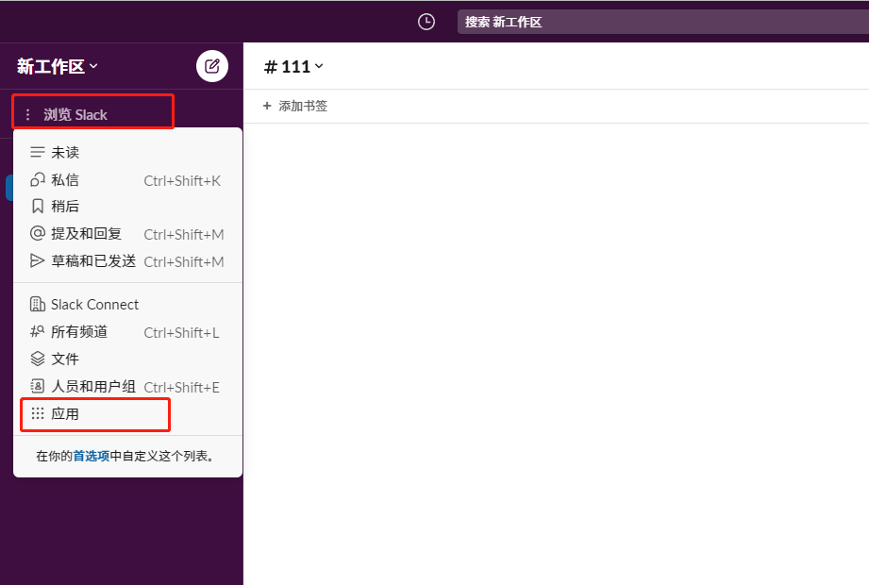Follow the 首选项 link
Viewport: 869px width, 585px height.
(92, 456)
